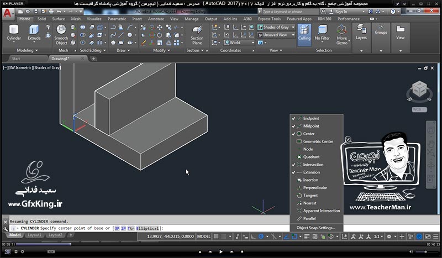Open the annotation scale 1:1 dropdown

coord(378,236)
